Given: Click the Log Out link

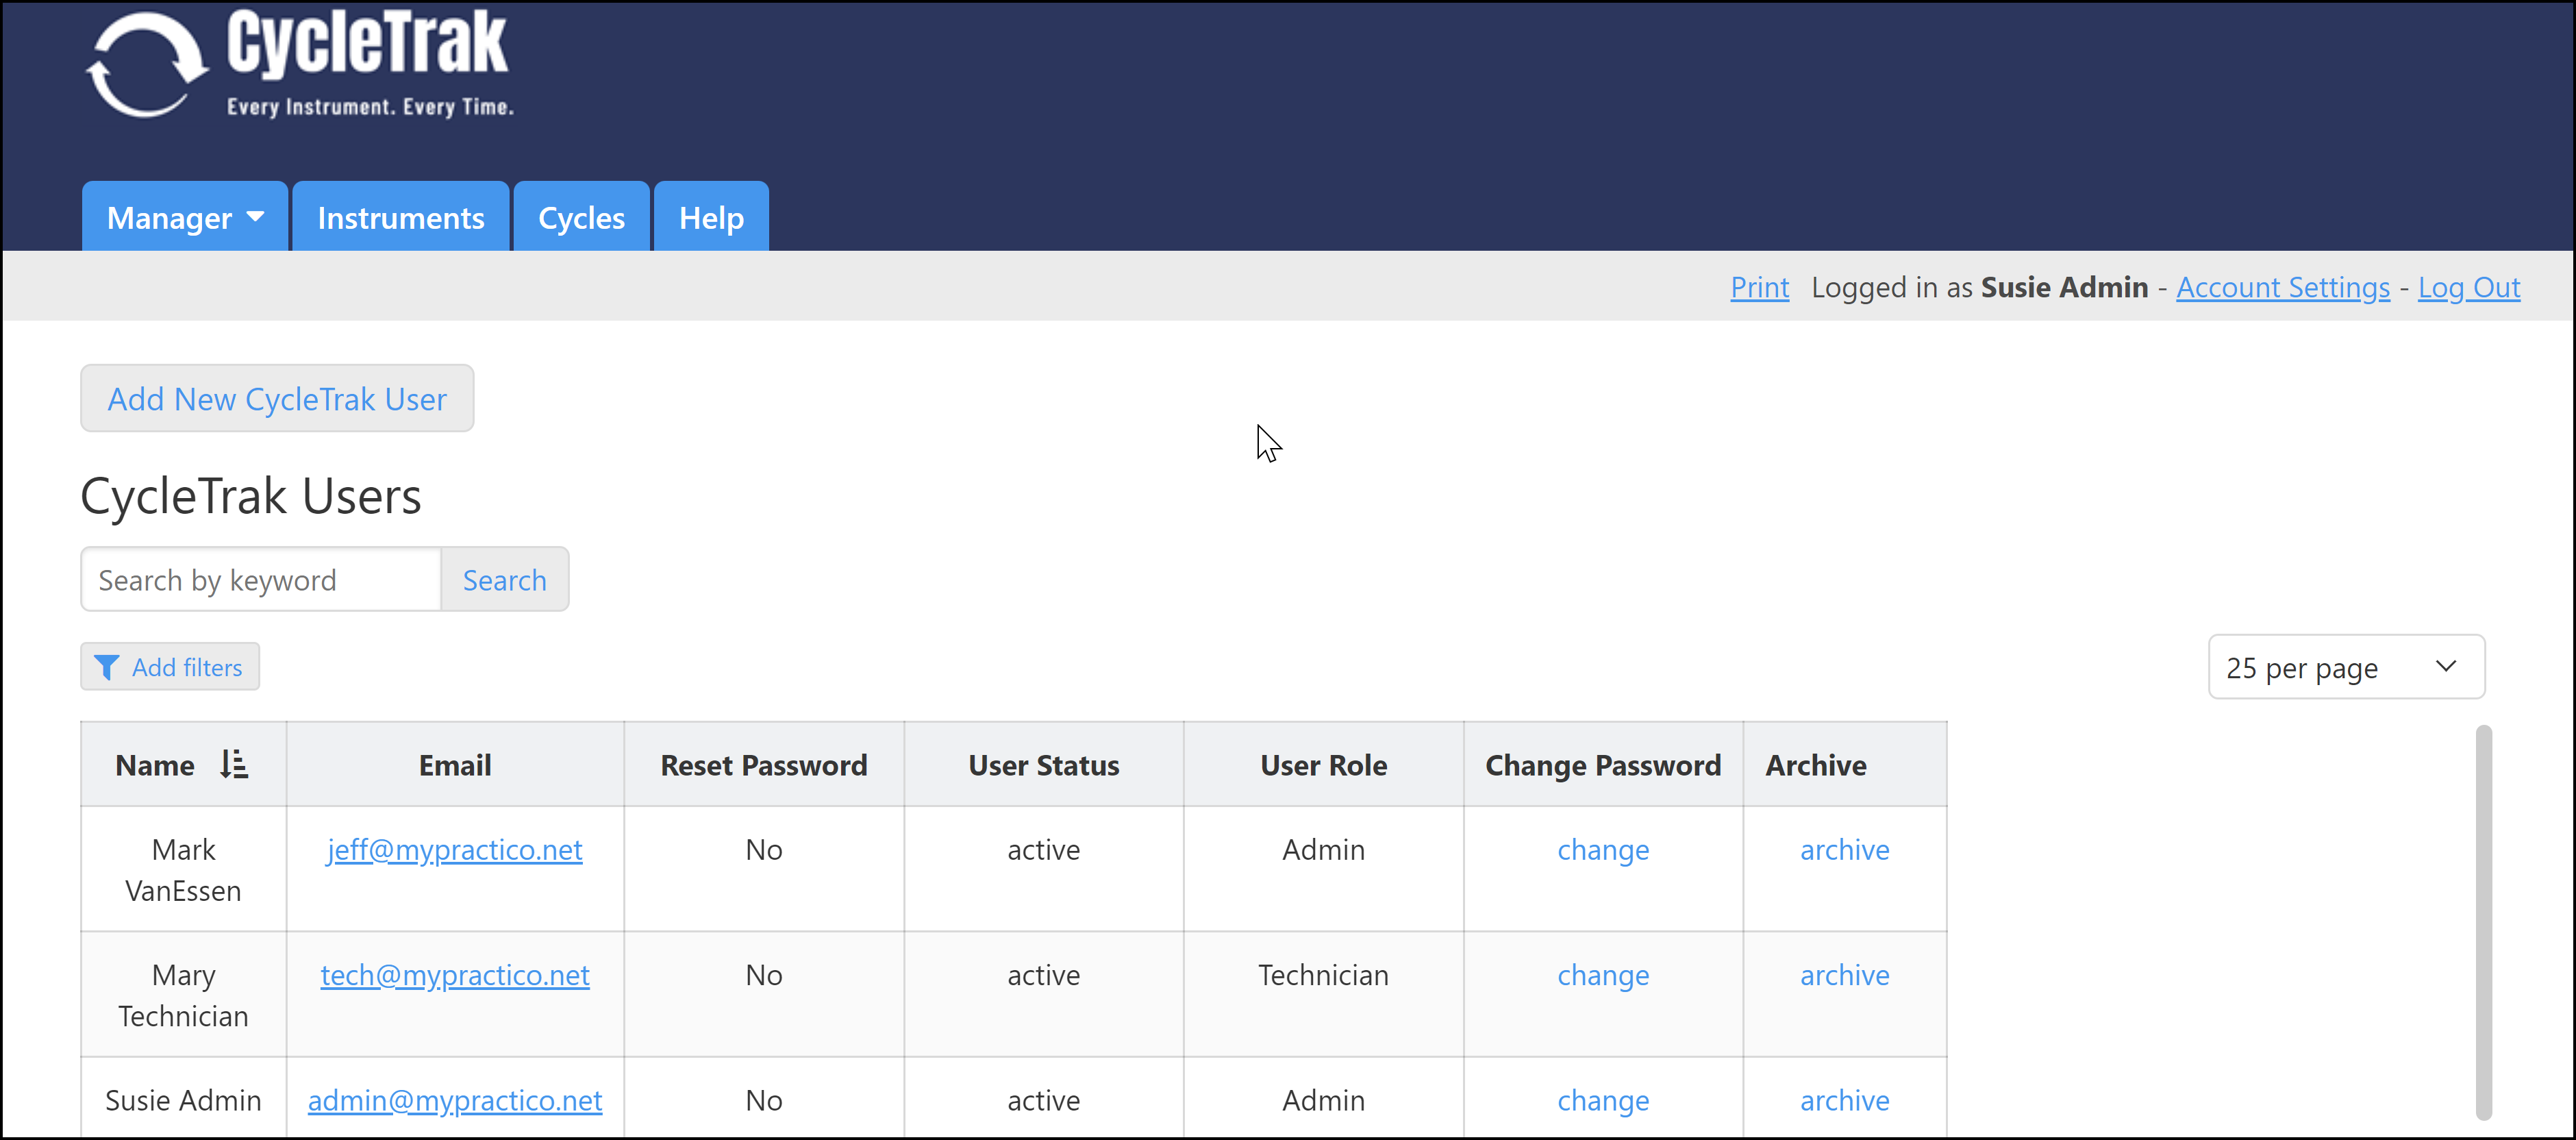Looking at the screenshot, I should point(2468,288).
